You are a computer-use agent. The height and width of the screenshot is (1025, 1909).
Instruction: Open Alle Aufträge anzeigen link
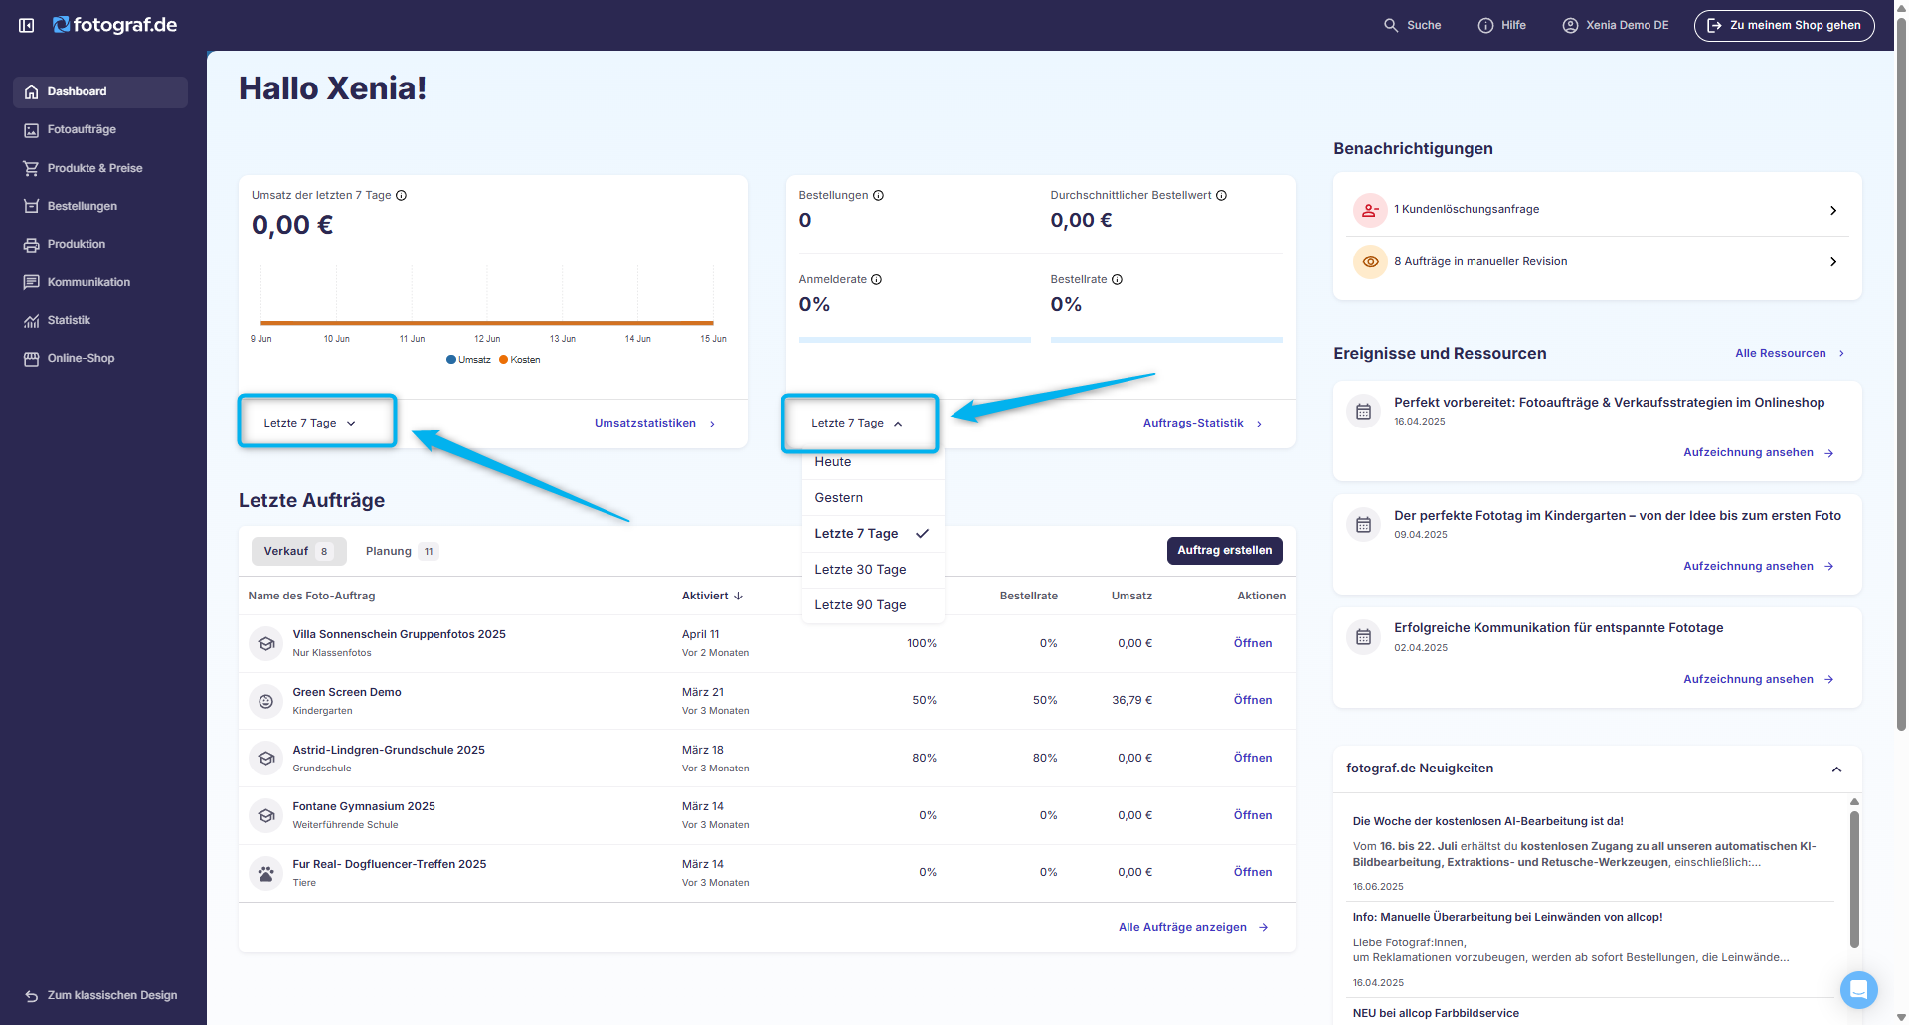(1193, 927)
